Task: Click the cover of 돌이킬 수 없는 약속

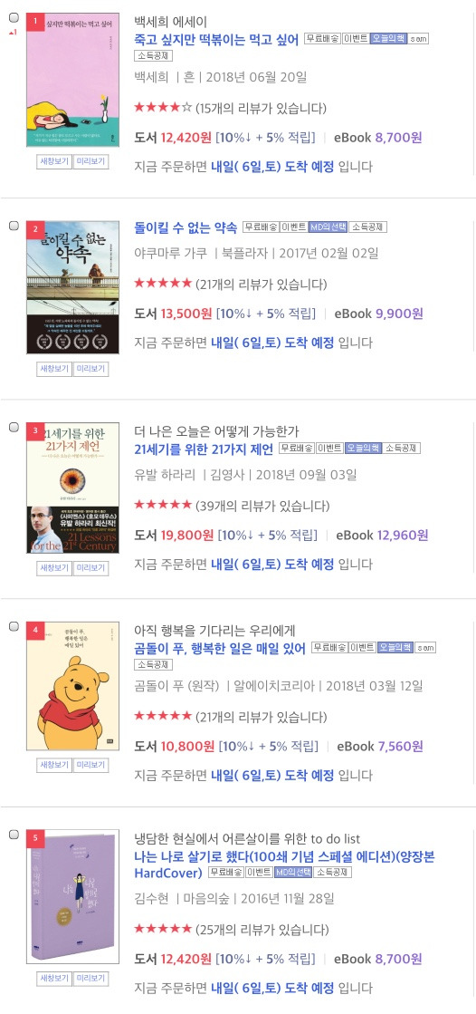Action: point(73,287)
